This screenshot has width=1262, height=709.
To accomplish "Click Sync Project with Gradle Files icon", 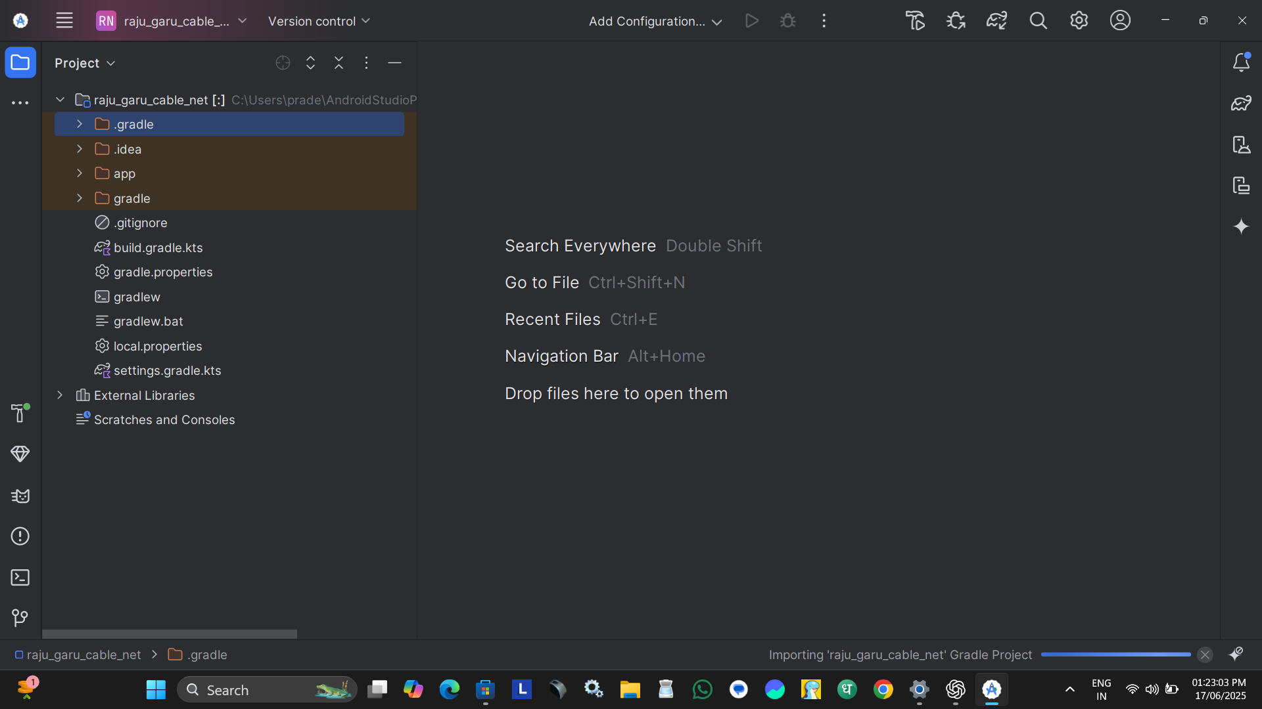I will click(996, 21).
